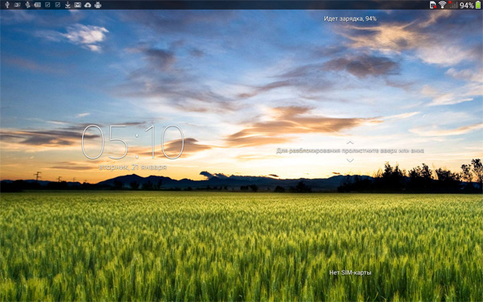Tap the cloud upload notification icon
Image resolution: width=483 pixels, height=302 pixels.
click(88, 5)
